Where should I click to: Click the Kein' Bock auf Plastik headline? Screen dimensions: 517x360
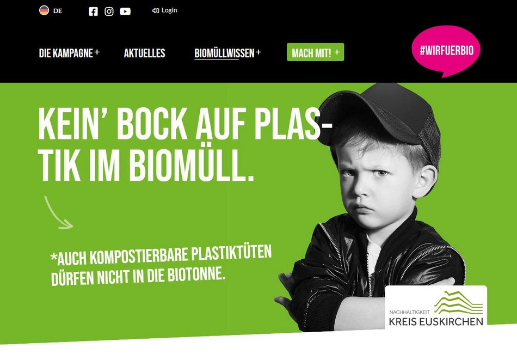(x=185, y=144)
